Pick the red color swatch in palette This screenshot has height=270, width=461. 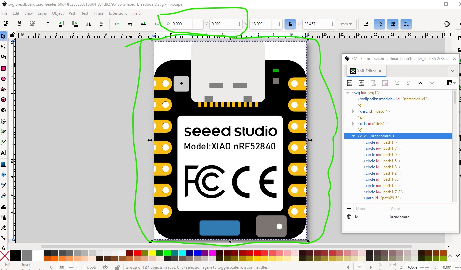point(137,253)
